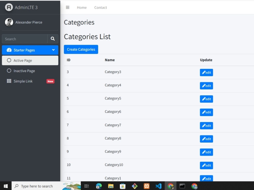Collapse Starter Pages with the chevron arrow

pyautogui.click(x=53, y=50)
